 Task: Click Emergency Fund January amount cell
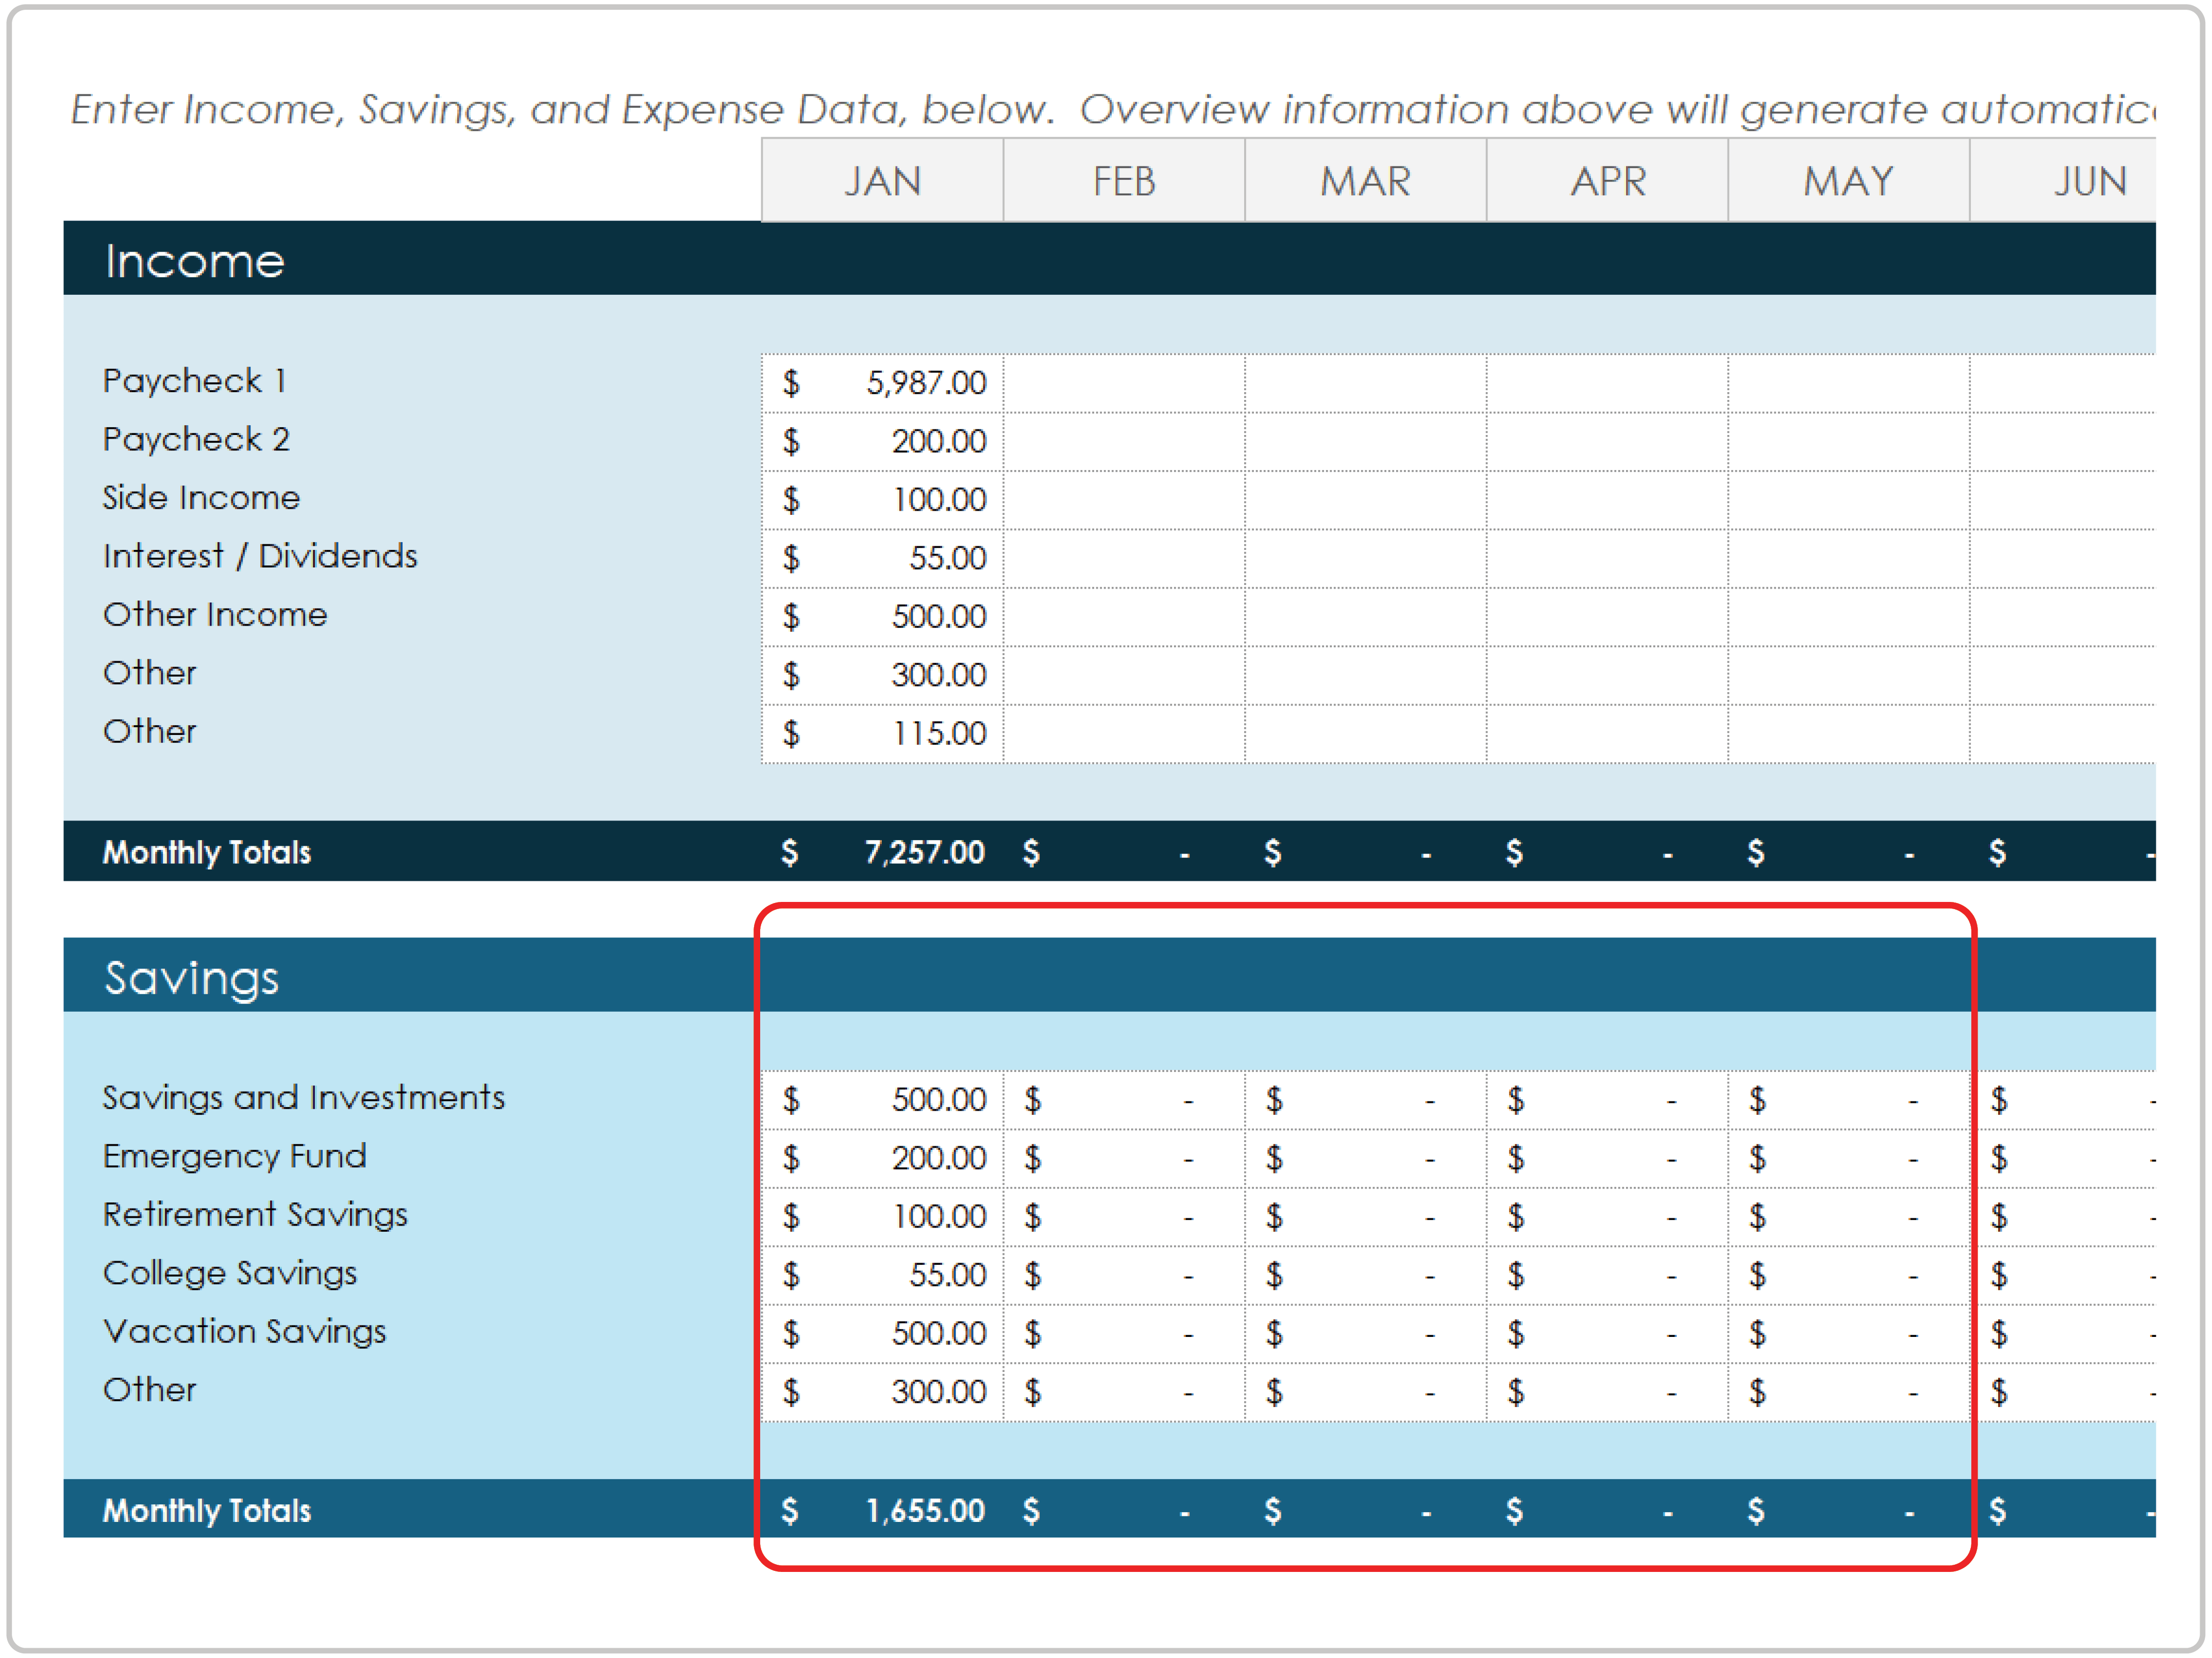point(882,1158)
